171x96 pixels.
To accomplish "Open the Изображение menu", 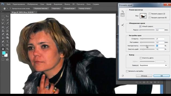I will click(x=33, y=4).
